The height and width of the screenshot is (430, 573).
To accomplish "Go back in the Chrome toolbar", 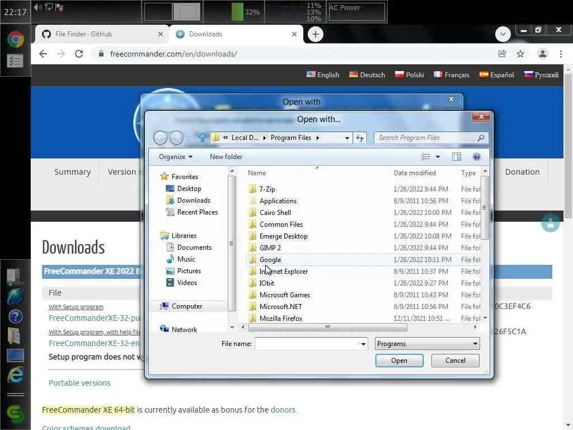I will click(43, 54).
